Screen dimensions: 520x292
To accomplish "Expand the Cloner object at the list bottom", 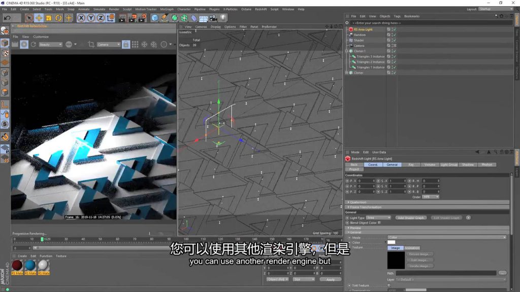I will coord(347,72).
